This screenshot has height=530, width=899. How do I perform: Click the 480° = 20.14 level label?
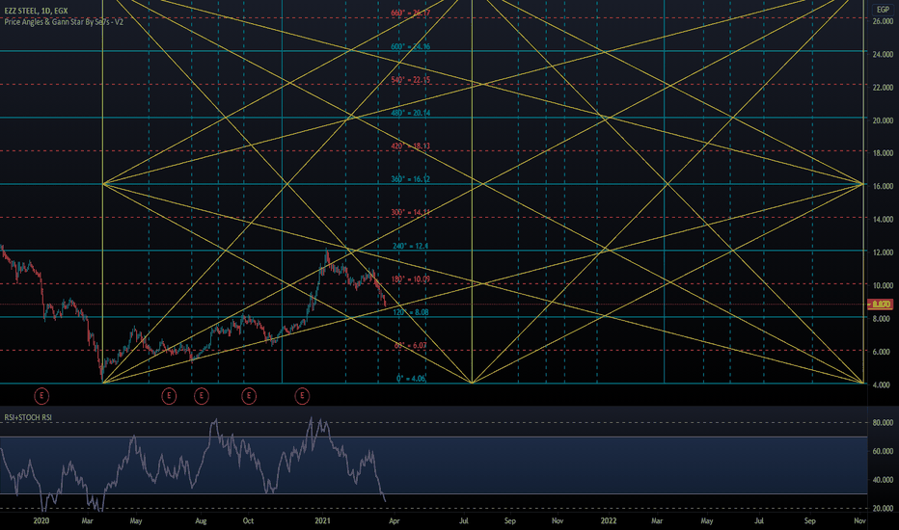(411, 113)
